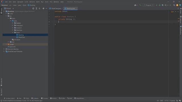Toggle the Dependencies tool window
The width and height of the screenshot is (182, 102).
(79, 98)
